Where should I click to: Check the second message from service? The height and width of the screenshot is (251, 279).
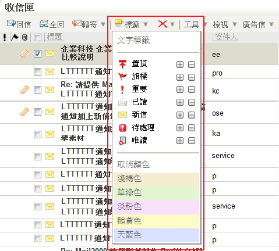[37, 206]
